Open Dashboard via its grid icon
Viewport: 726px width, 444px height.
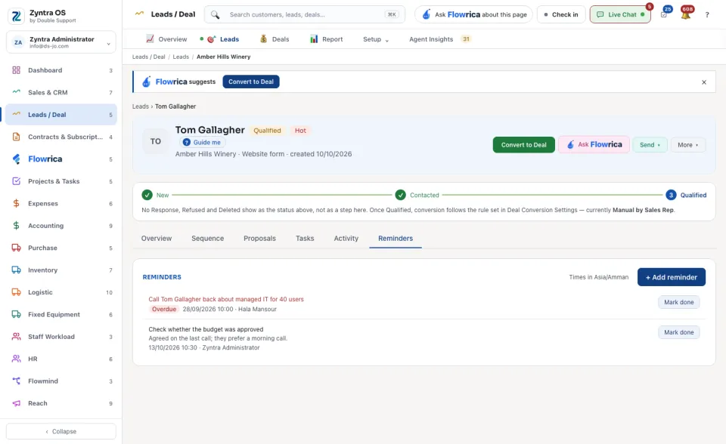(x=16, y=70)
